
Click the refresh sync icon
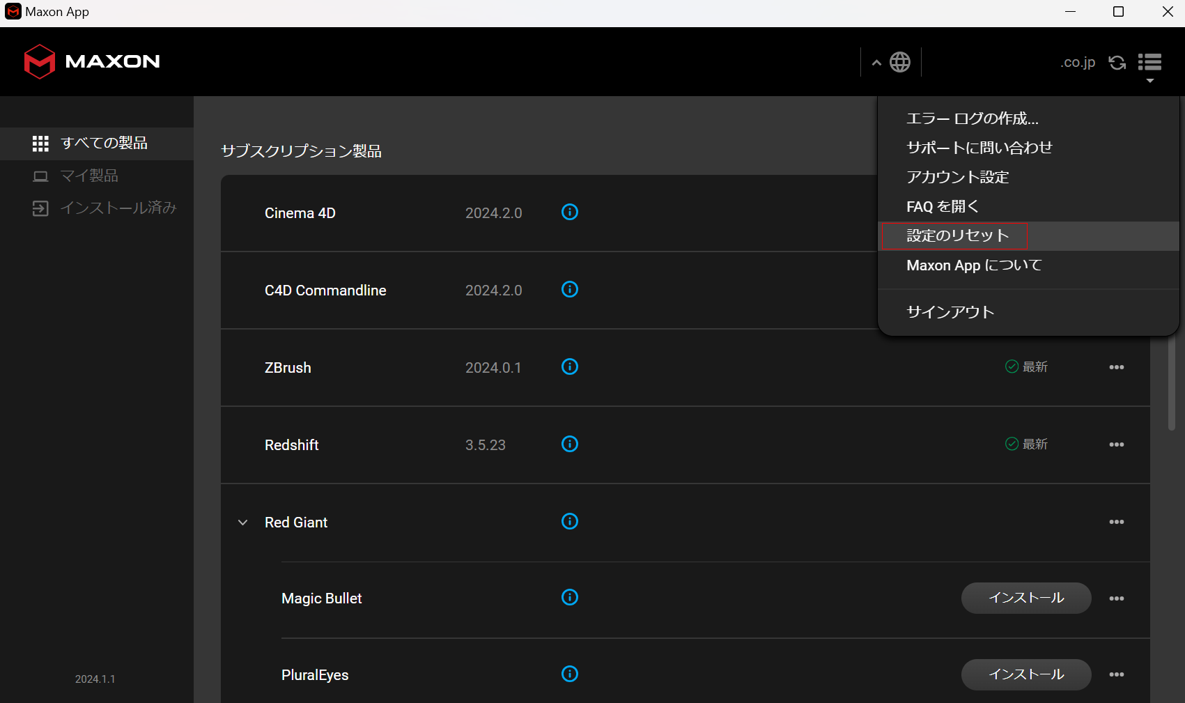coord(1117,63)
